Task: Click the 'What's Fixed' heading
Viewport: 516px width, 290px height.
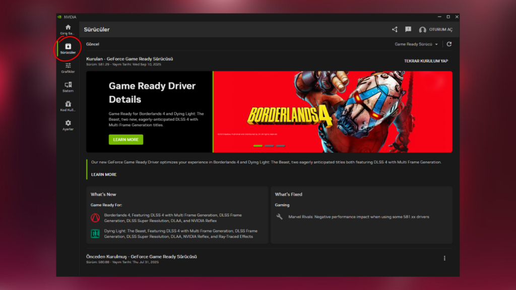Action: click(288, 194)
